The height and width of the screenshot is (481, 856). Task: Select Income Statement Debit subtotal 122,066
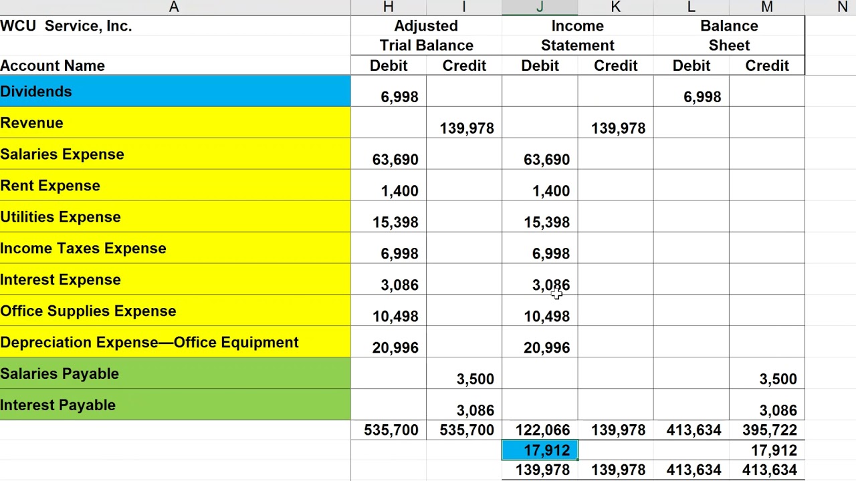(x=540, y=430)
